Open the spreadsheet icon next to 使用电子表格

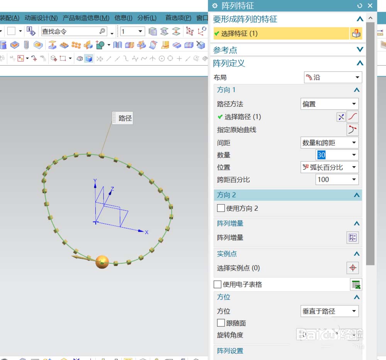point(356,285)
